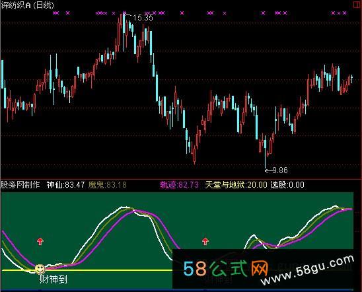
Task: Click the 15.35 high price label
Action: [143, 18]
